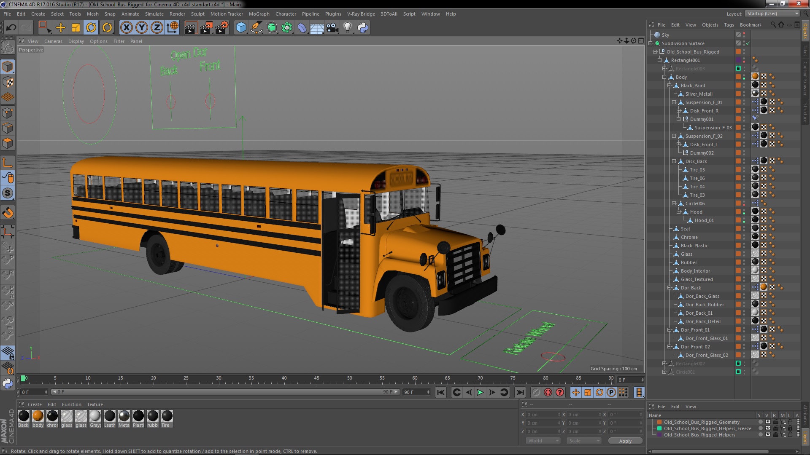Click the Array modeling green icon

coord(287,28)
